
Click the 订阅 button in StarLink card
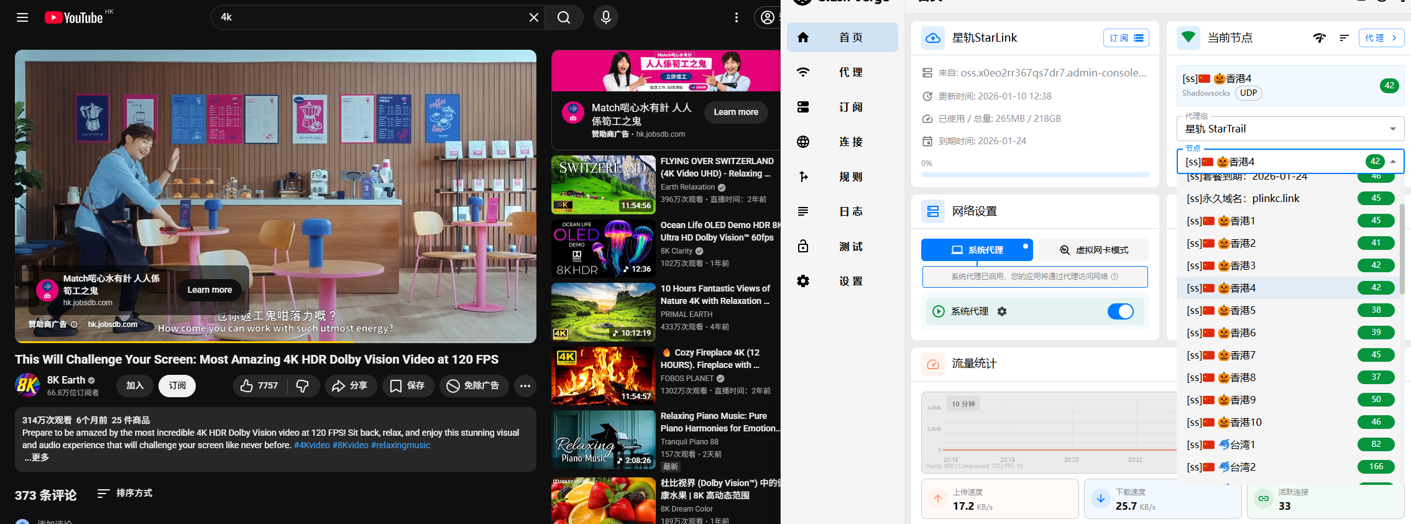point(1126,38)
